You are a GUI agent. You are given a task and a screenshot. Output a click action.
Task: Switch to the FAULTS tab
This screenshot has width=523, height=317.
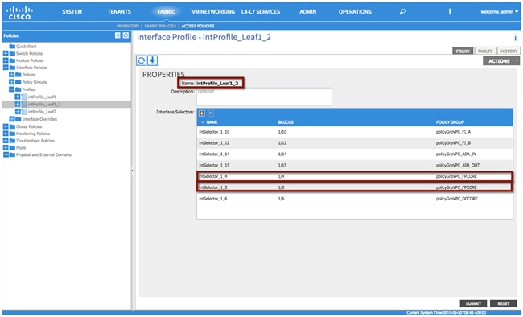pyautogui.click(x=485, y=51)
